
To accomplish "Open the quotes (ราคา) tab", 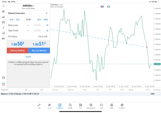I will [x=39, y=106].
